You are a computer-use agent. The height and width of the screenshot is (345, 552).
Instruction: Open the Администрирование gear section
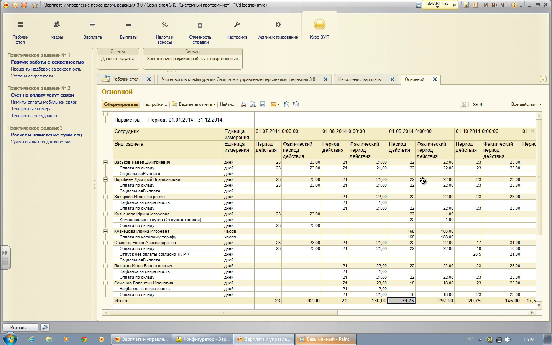pyautogui.click(x=278, y=30)
